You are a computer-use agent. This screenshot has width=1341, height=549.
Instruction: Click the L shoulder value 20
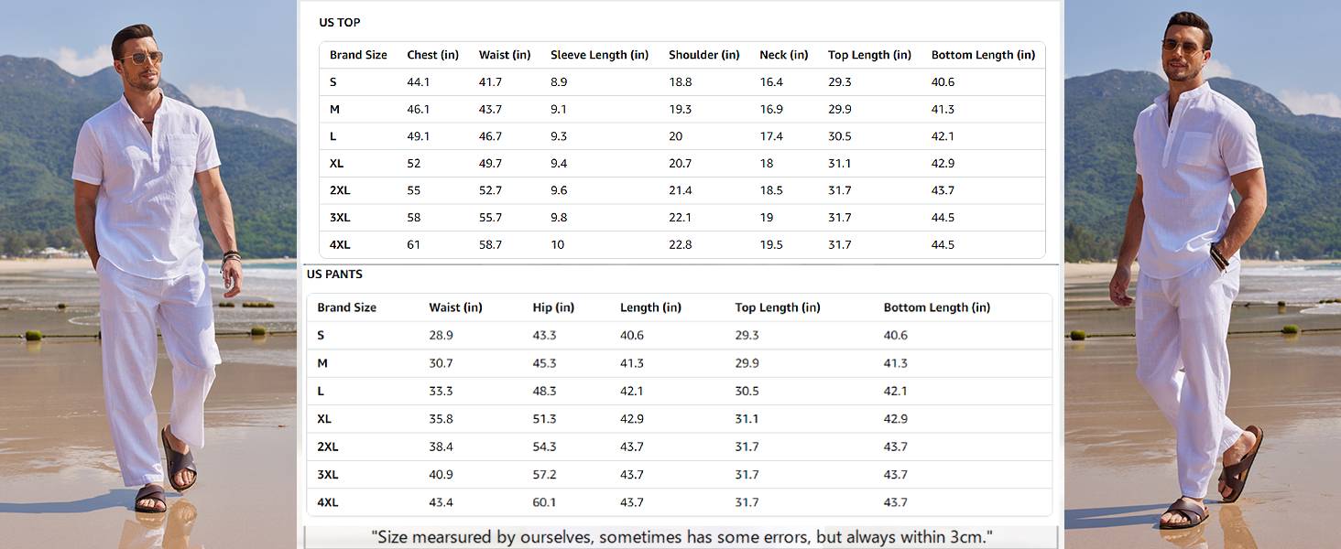[676, 136]
